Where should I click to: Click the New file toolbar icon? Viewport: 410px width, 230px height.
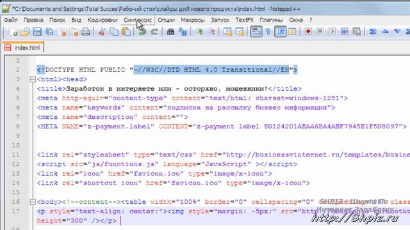pos(13,32)
